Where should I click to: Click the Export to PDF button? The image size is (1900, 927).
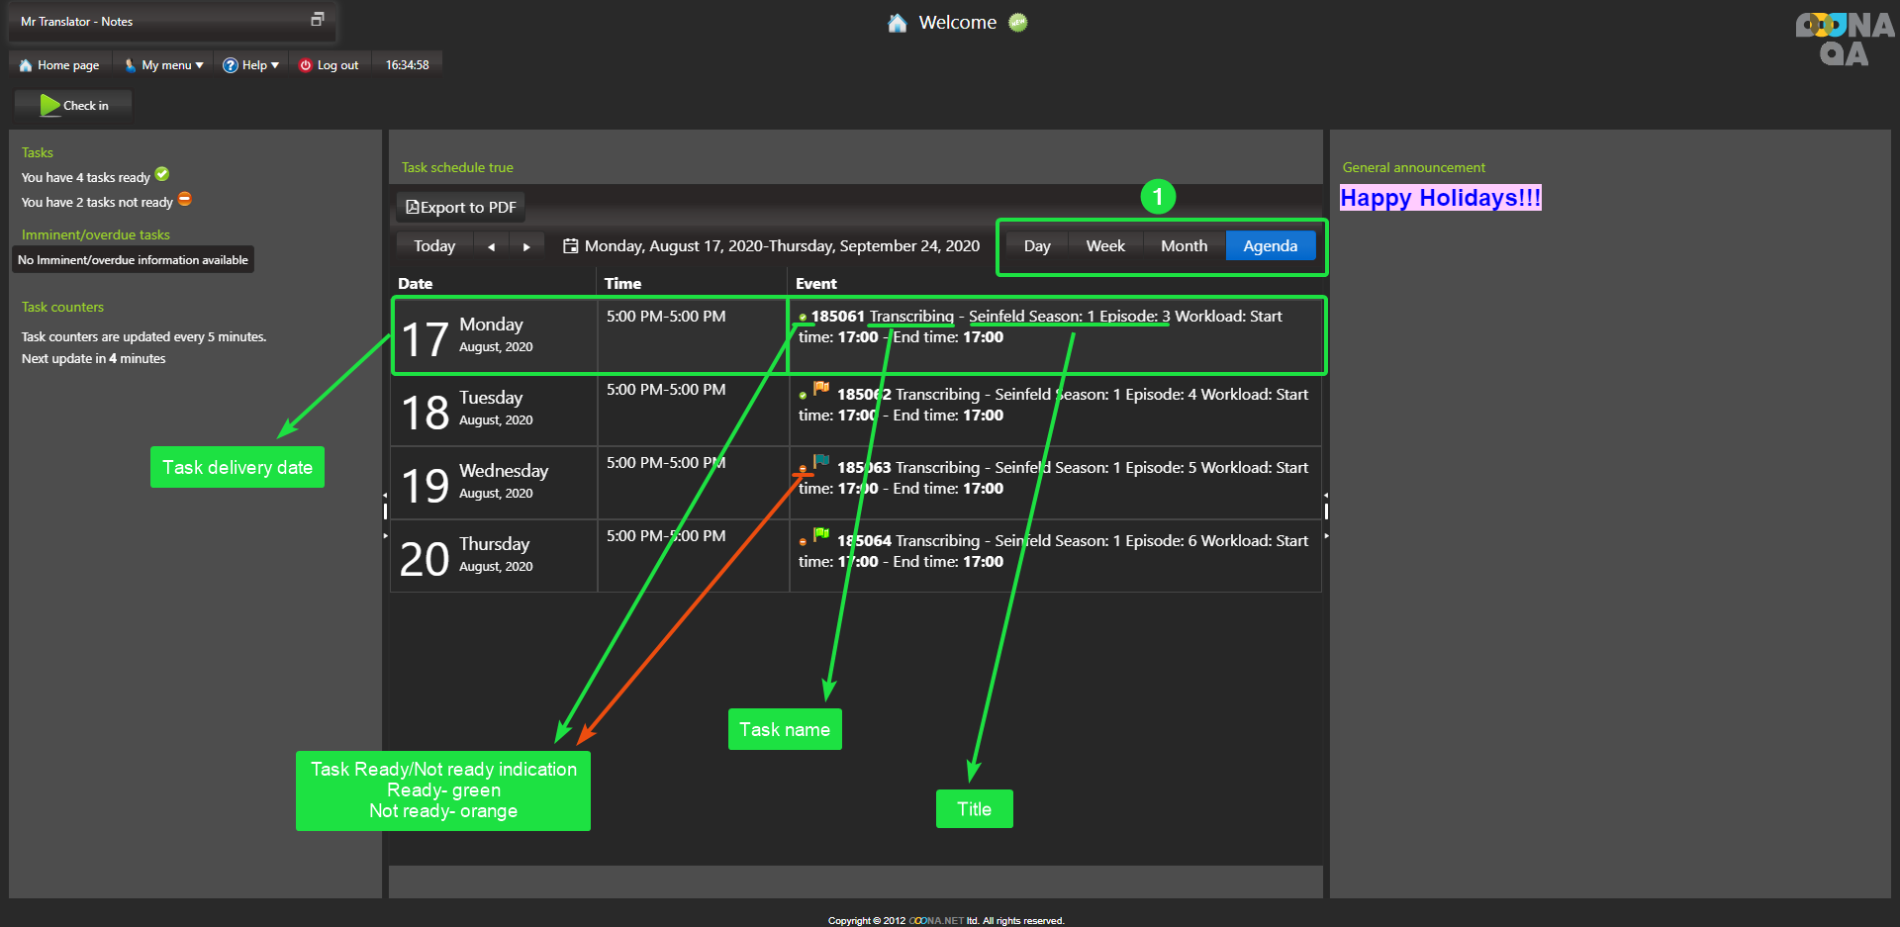(x=461, y=208)
